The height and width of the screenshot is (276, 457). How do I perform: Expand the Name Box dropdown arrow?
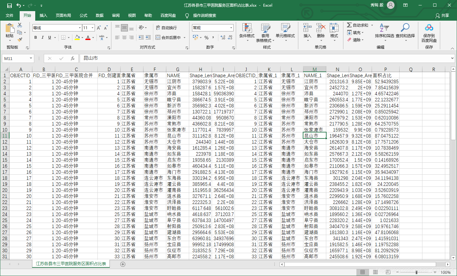click(x=31, y=58)
